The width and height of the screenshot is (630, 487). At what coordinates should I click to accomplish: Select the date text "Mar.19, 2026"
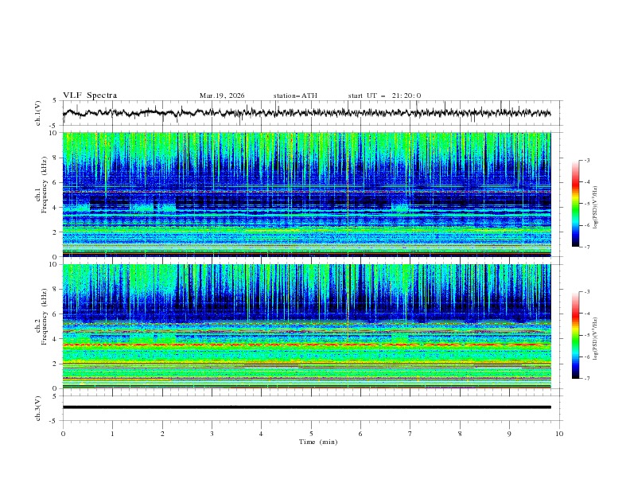click(x=222, y=95)
